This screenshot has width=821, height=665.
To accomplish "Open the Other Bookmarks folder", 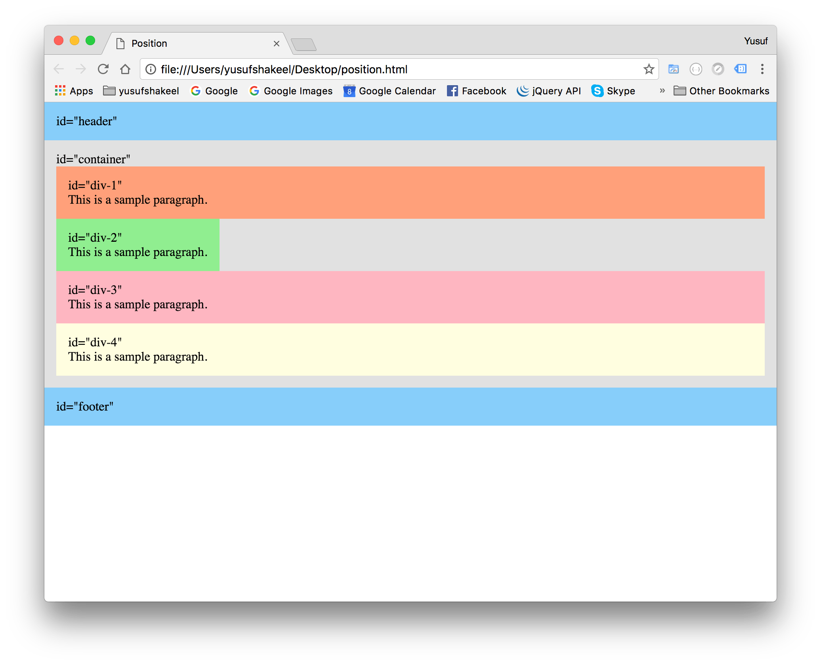I will [x=721, y=91].
